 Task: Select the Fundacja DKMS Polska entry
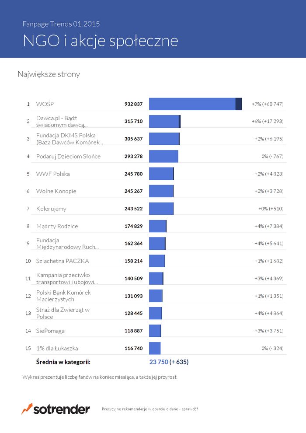70,139
